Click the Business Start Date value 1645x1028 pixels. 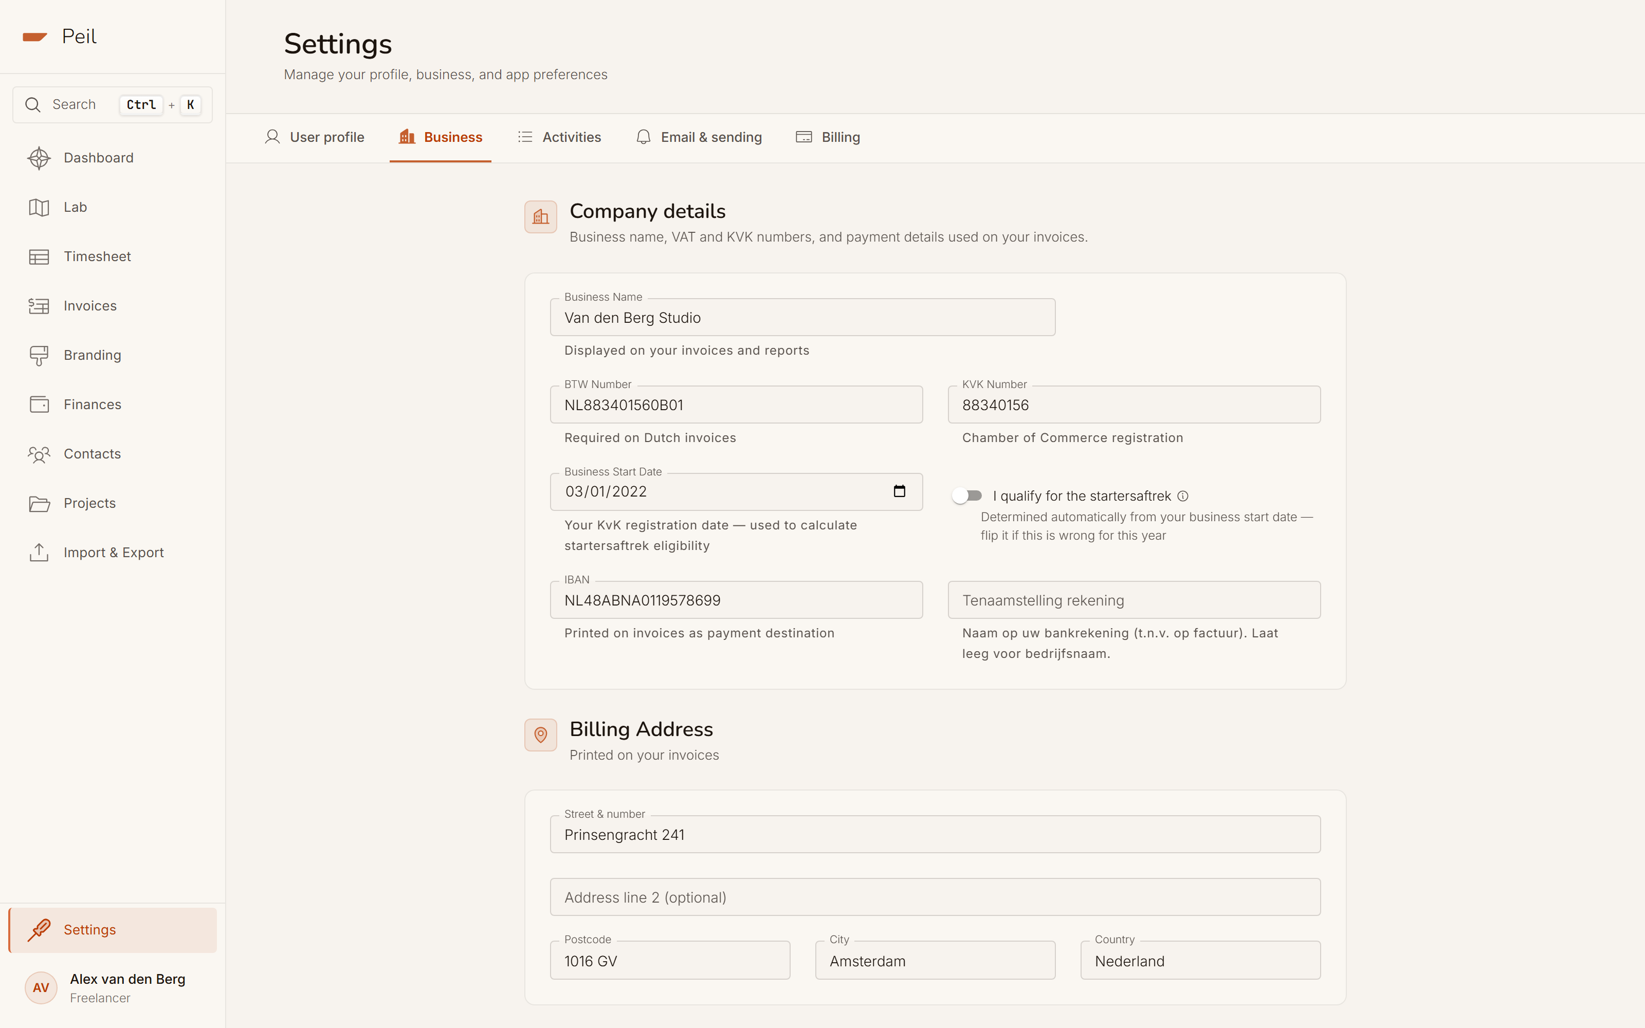[606, 491]
